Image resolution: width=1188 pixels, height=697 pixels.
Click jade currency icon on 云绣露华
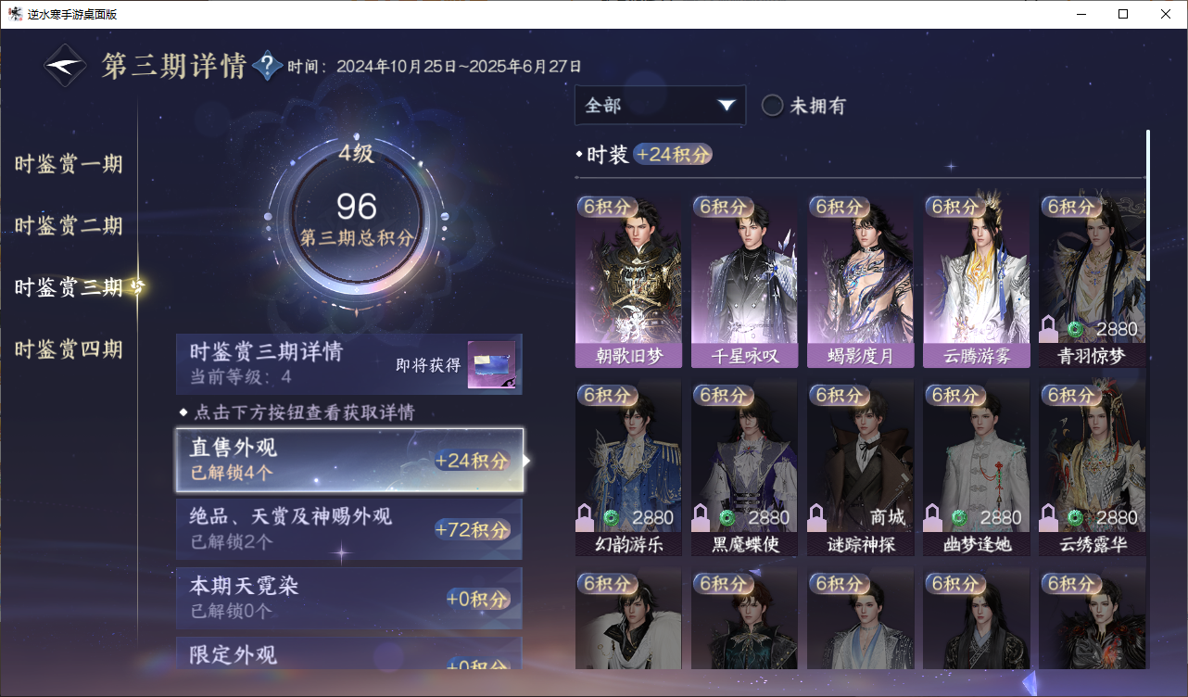(1075, 517)
